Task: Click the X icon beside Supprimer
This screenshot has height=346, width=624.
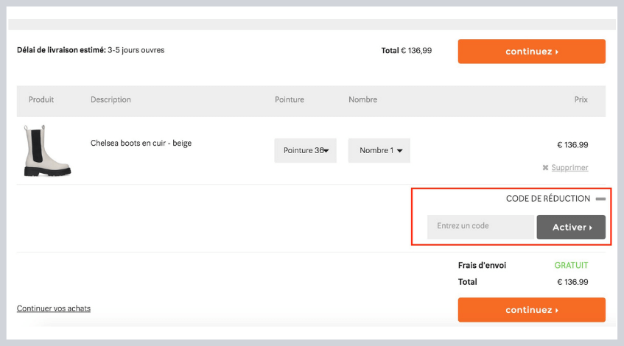Action: point(545,168)
